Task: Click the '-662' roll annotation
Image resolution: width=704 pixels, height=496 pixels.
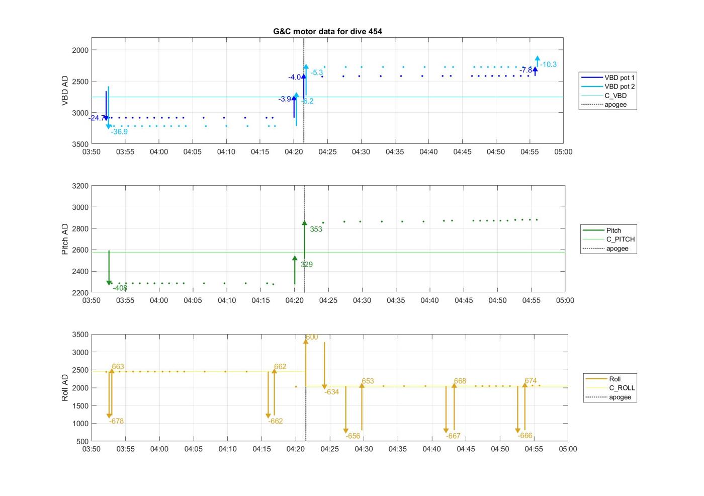Action: 276,422
